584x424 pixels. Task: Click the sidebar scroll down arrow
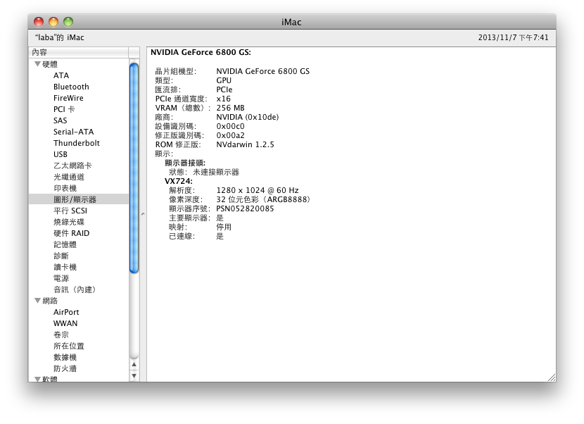pyautogui.click(x=134, y=375)
